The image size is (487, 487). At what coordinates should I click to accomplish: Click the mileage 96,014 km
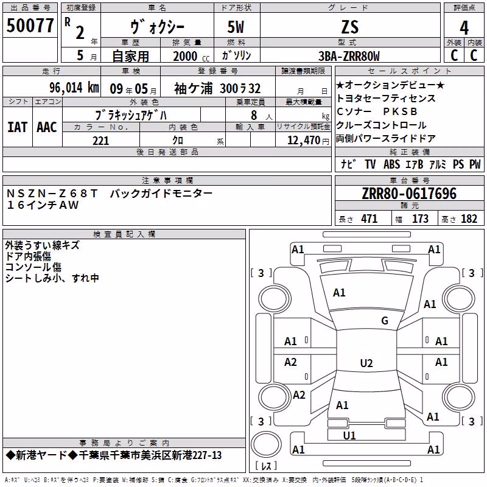[74, 88]
